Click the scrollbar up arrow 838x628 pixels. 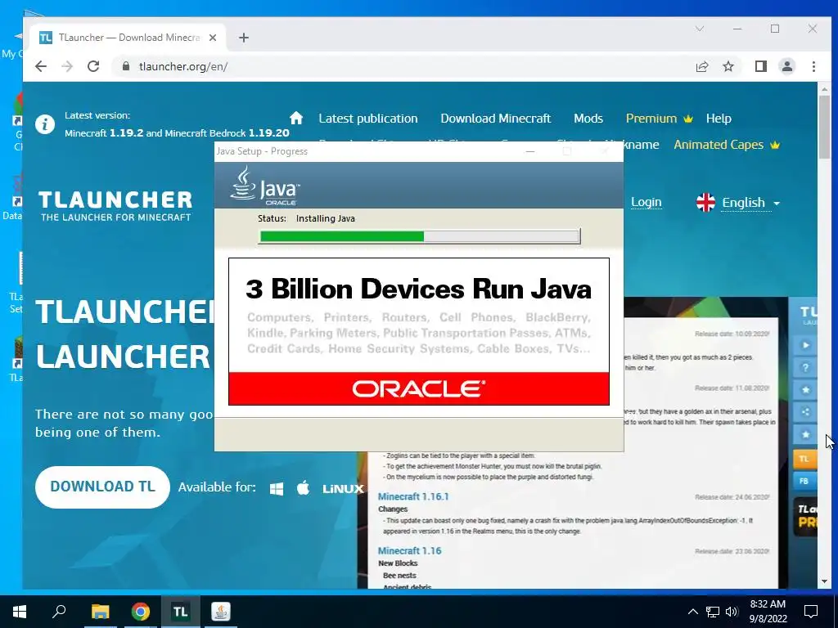click(824, 89)
